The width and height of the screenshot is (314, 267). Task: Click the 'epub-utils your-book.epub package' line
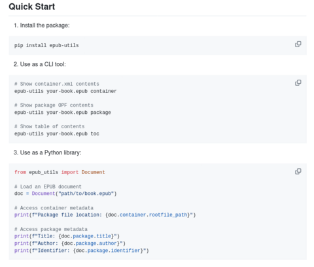point(63,113)
